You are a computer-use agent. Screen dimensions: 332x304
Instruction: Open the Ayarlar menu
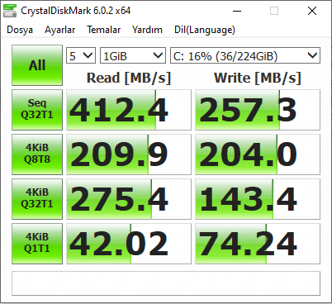pyautogui.click(x=59, y=30)
